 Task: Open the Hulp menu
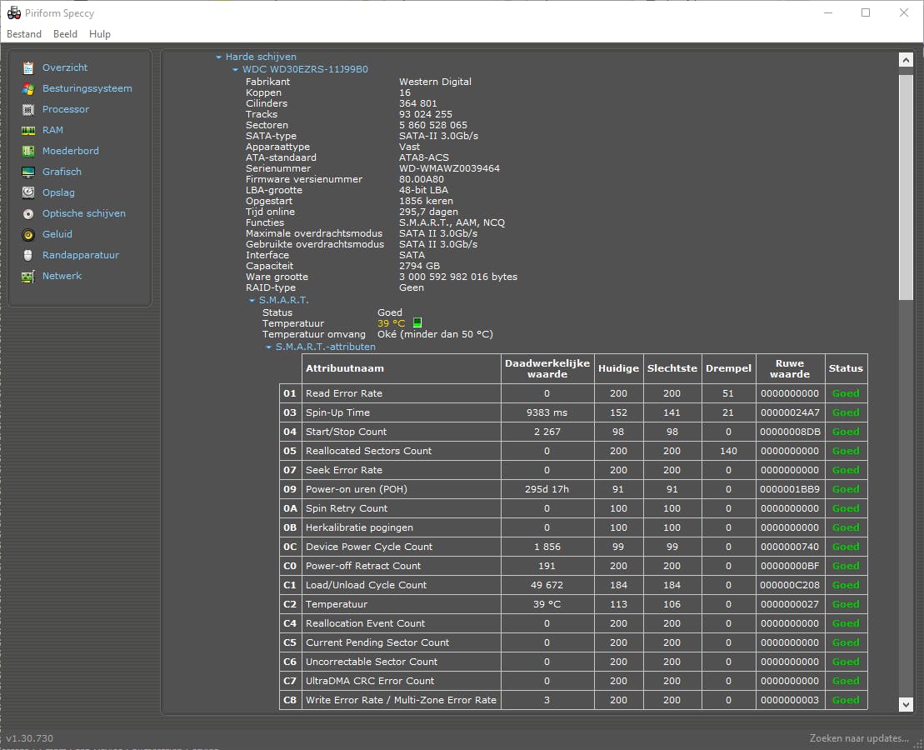pos(100,34)
